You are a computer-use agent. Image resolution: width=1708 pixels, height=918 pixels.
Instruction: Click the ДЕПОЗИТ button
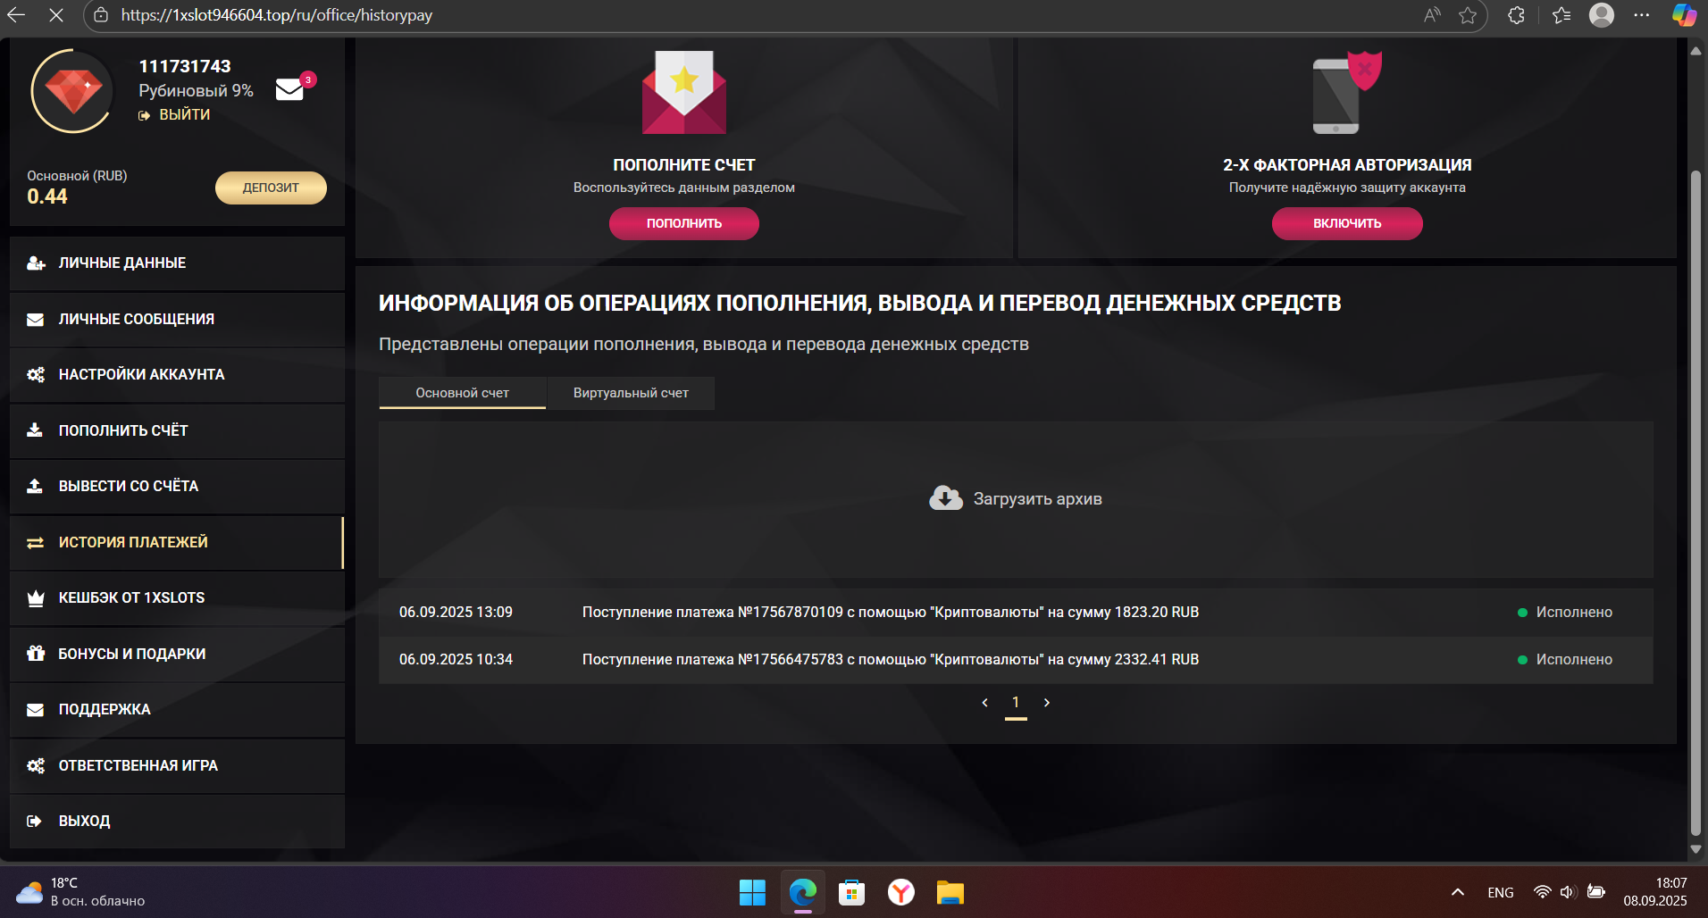[x=270, y=188]
